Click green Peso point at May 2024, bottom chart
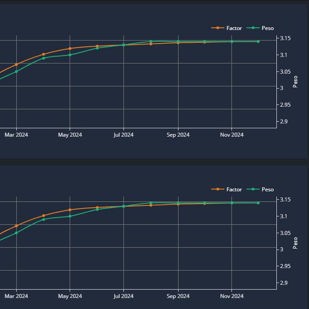The height and width of the screenshot is (309, 309). pyautogui.click(x=70, y=216)
